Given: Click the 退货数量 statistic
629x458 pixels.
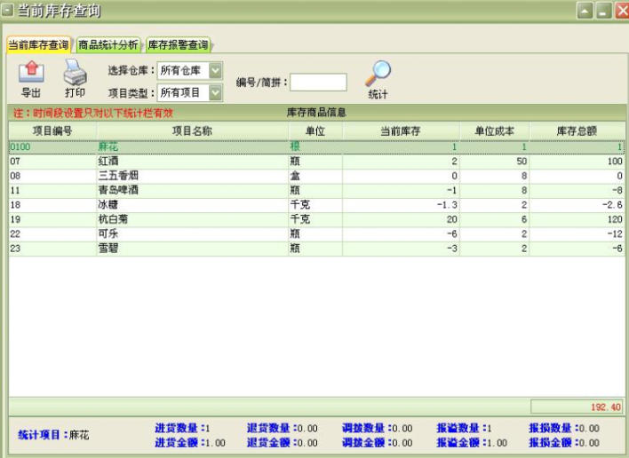Looking at the screenshot, I should pyautogui.click(x=282, y=428).
